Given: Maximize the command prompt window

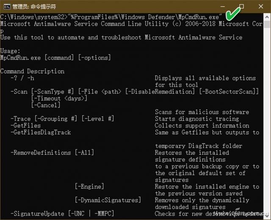Looking at the screenshot, I should pos(241,7).
